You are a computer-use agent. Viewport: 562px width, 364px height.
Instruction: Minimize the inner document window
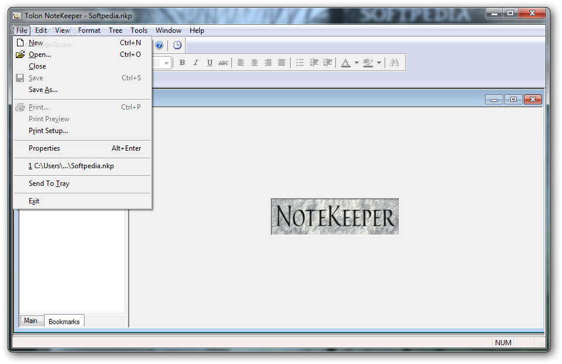click(x=494, y=100)
